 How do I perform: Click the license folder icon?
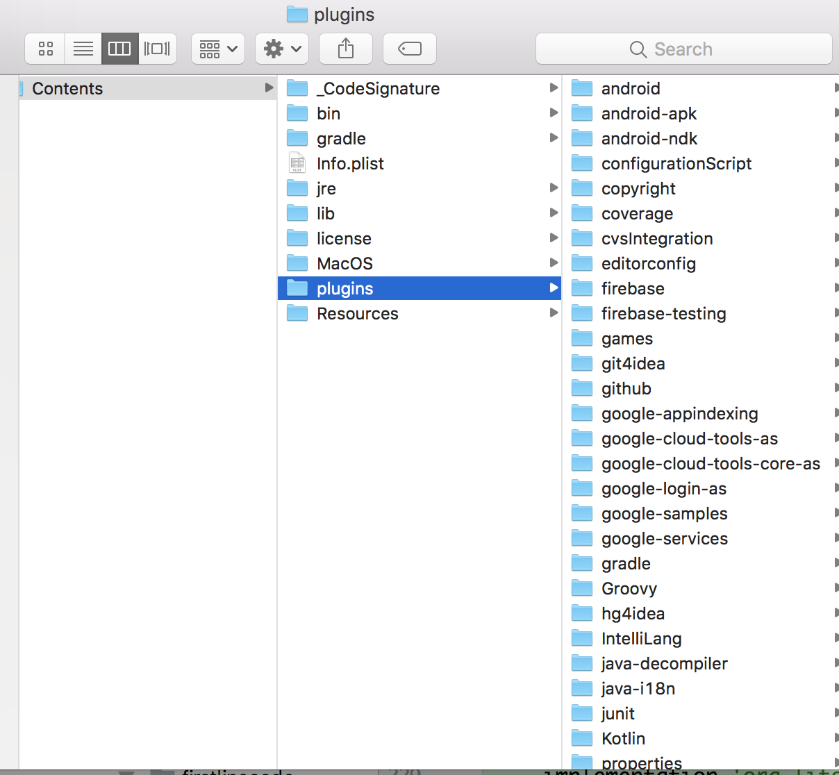tap(297, 238)
